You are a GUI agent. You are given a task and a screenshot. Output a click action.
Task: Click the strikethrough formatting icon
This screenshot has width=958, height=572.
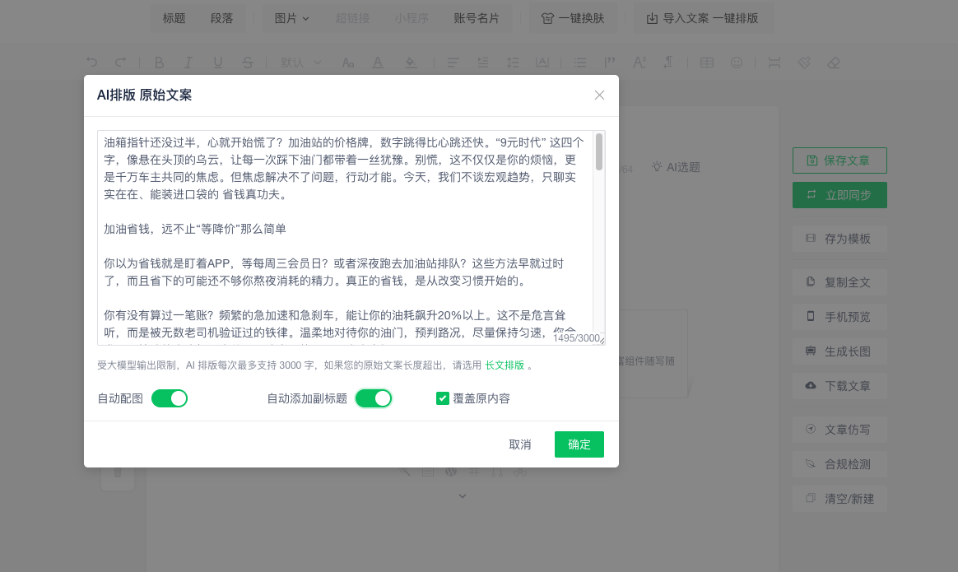click(x=248, y=63)
